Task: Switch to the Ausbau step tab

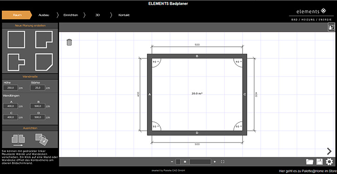Action: [x=44, y=15]
